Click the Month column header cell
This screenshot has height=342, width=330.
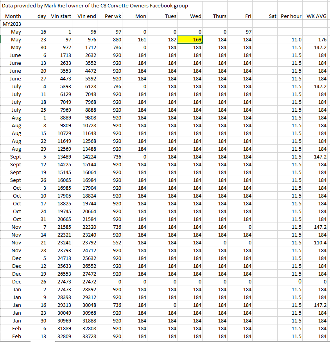coord(13,16)
